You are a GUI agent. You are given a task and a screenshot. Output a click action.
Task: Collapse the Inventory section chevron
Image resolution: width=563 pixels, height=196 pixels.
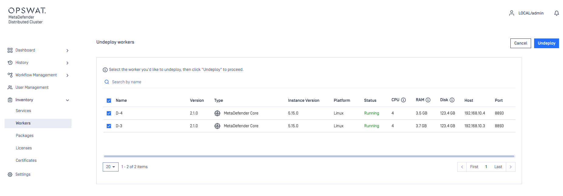pos(67,100)
